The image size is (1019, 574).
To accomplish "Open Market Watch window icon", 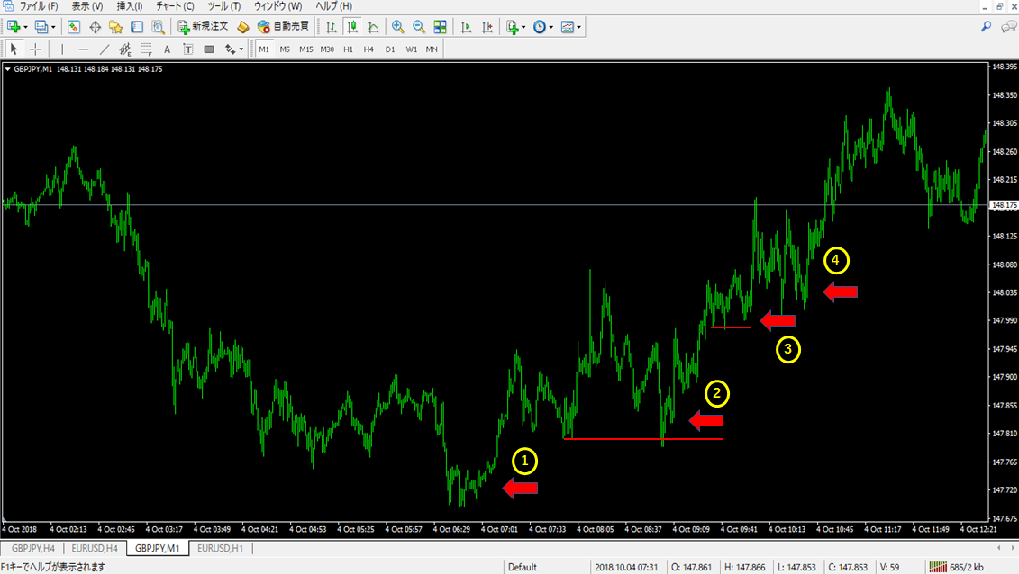I will (74, 27).
